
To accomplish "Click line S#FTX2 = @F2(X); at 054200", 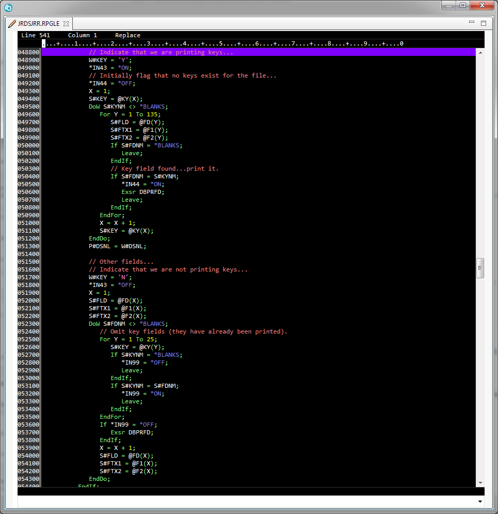I will tap(128, 471).
